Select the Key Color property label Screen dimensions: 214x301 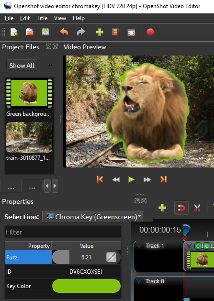(28, 286)
